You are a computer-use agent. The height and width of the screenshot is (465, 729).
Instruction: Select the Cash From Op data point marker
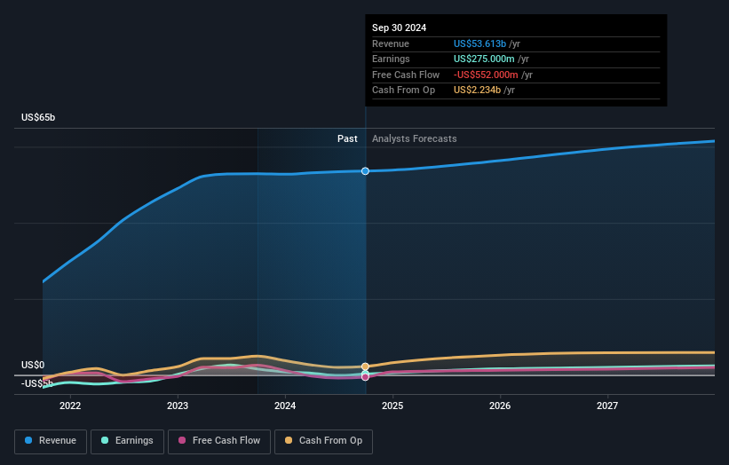366,366
